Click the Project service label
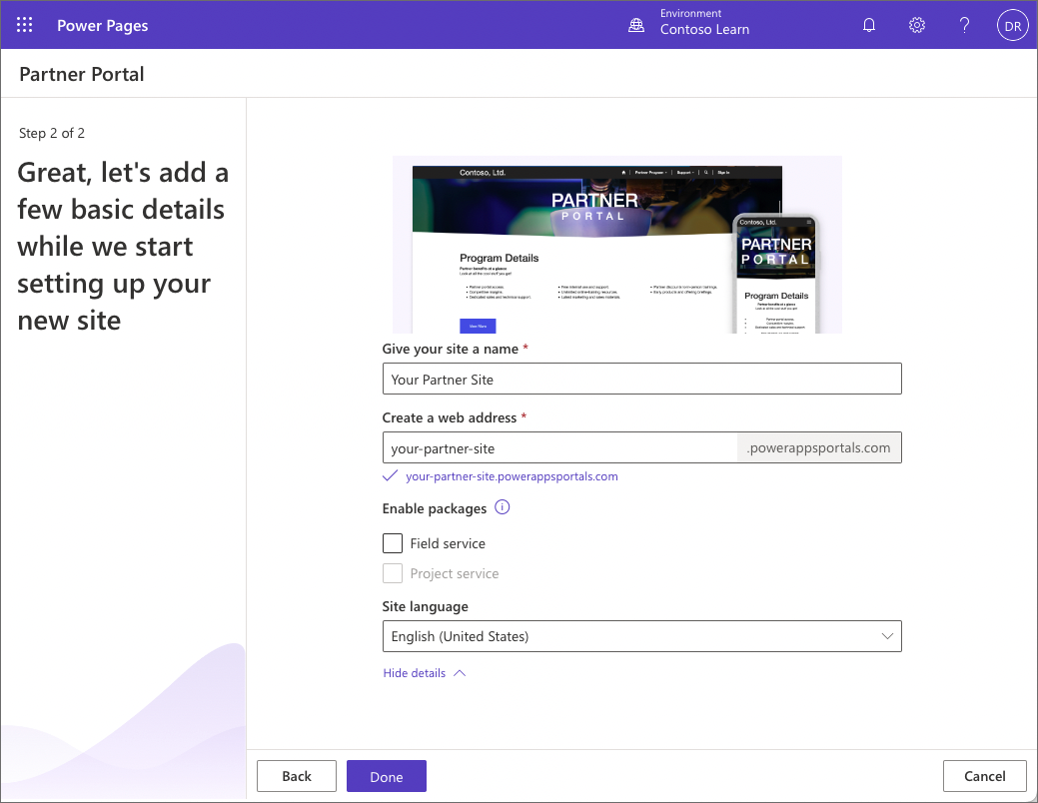1038x803 pixels. 455,573
